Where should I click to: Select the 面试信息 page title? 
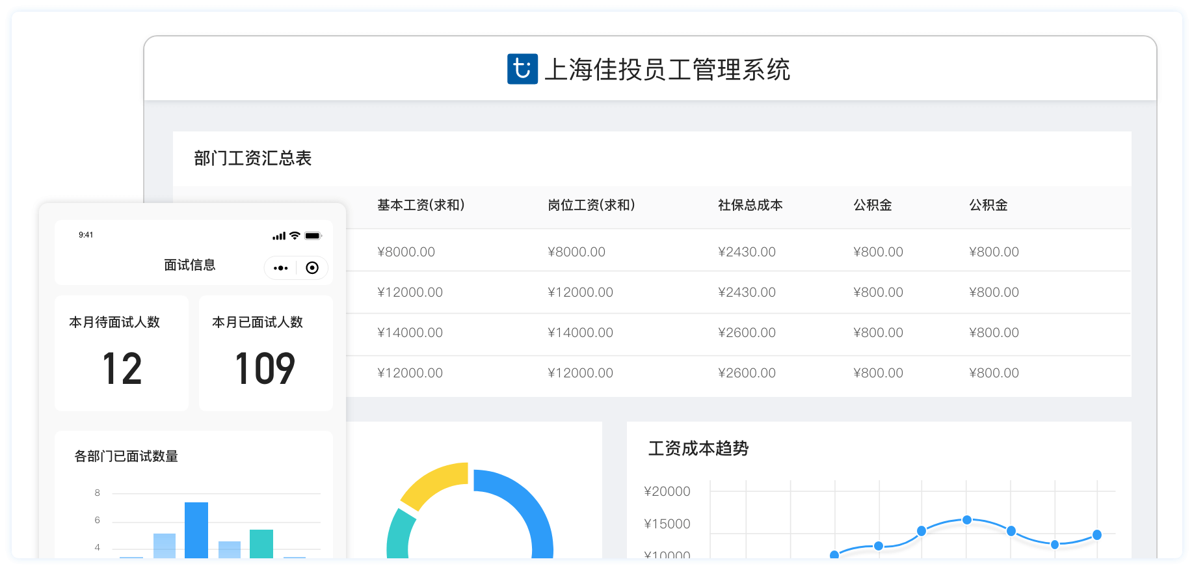(x=189, y=265)
